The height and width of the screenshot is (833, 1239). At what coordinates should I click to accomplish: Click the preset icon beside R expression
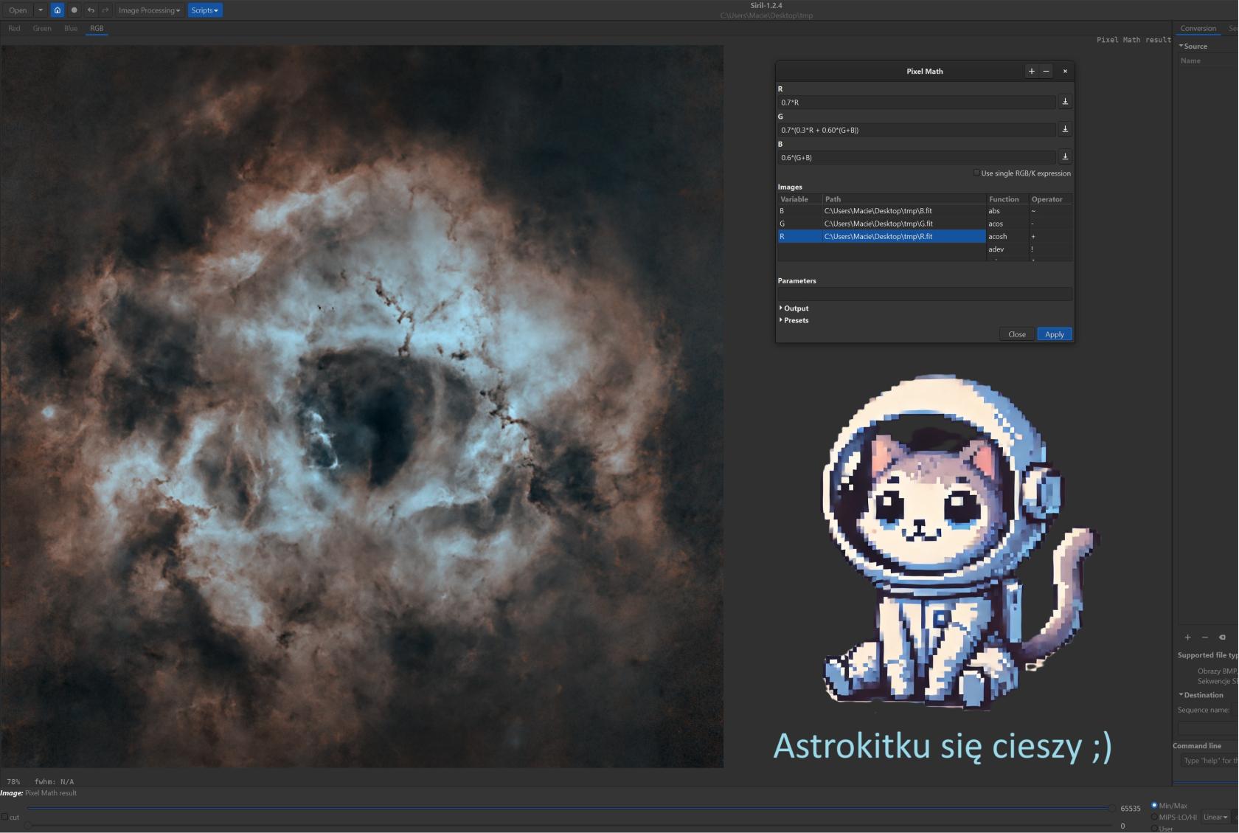1064,102
